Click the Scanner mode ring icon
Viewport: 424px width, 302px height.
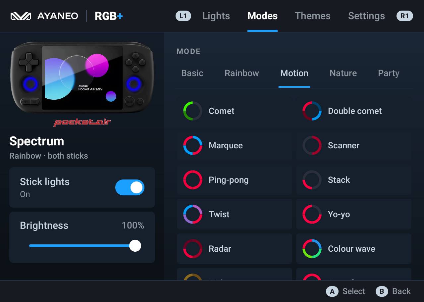pos(312,145)
